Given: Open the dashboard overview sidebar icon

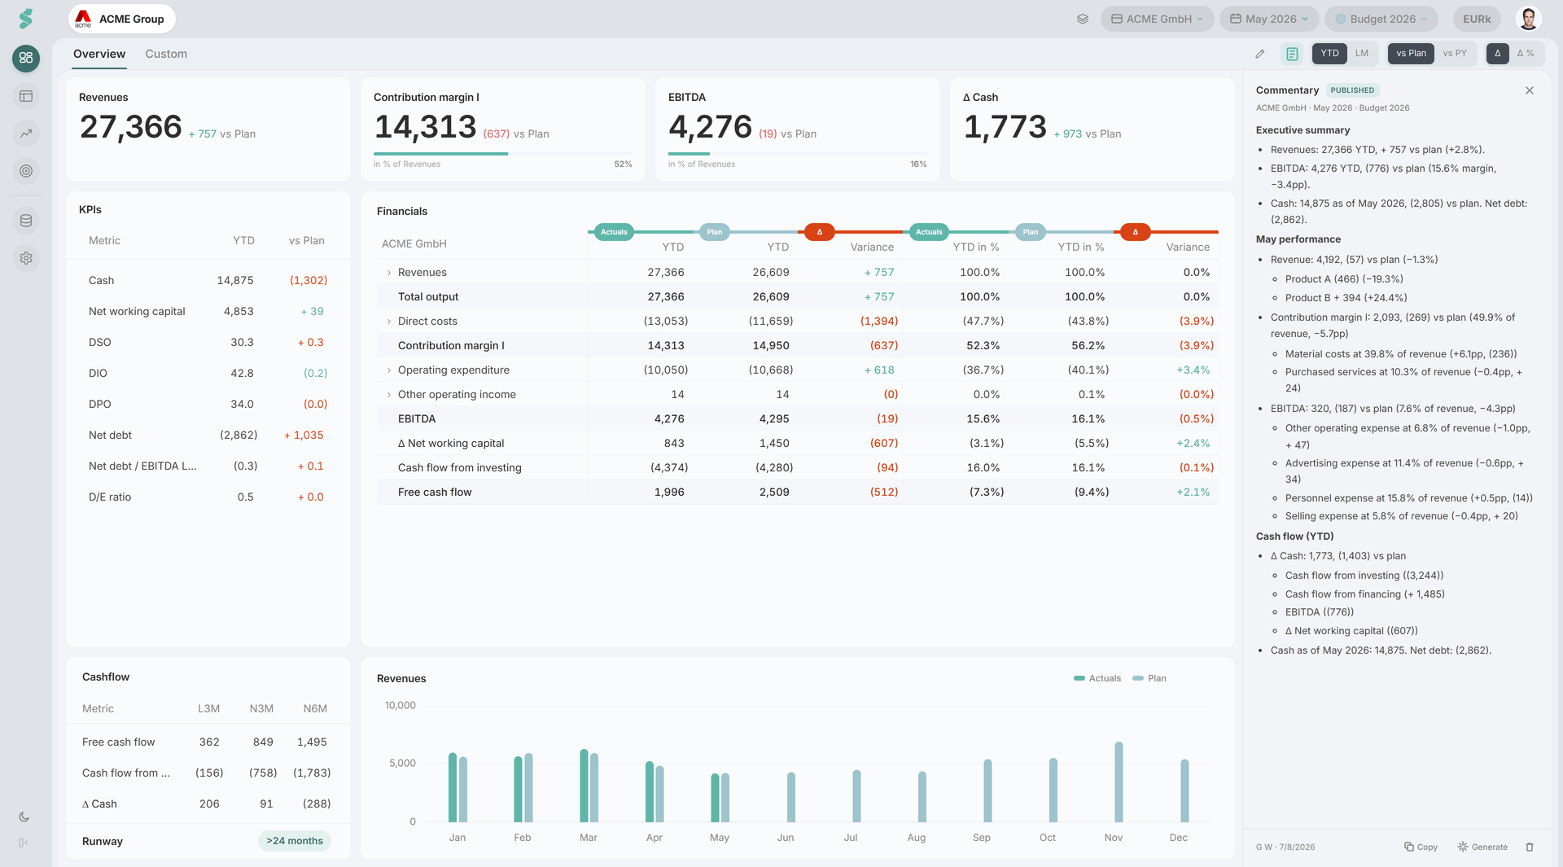Looking at the screenshot, I should click(26, 58).
